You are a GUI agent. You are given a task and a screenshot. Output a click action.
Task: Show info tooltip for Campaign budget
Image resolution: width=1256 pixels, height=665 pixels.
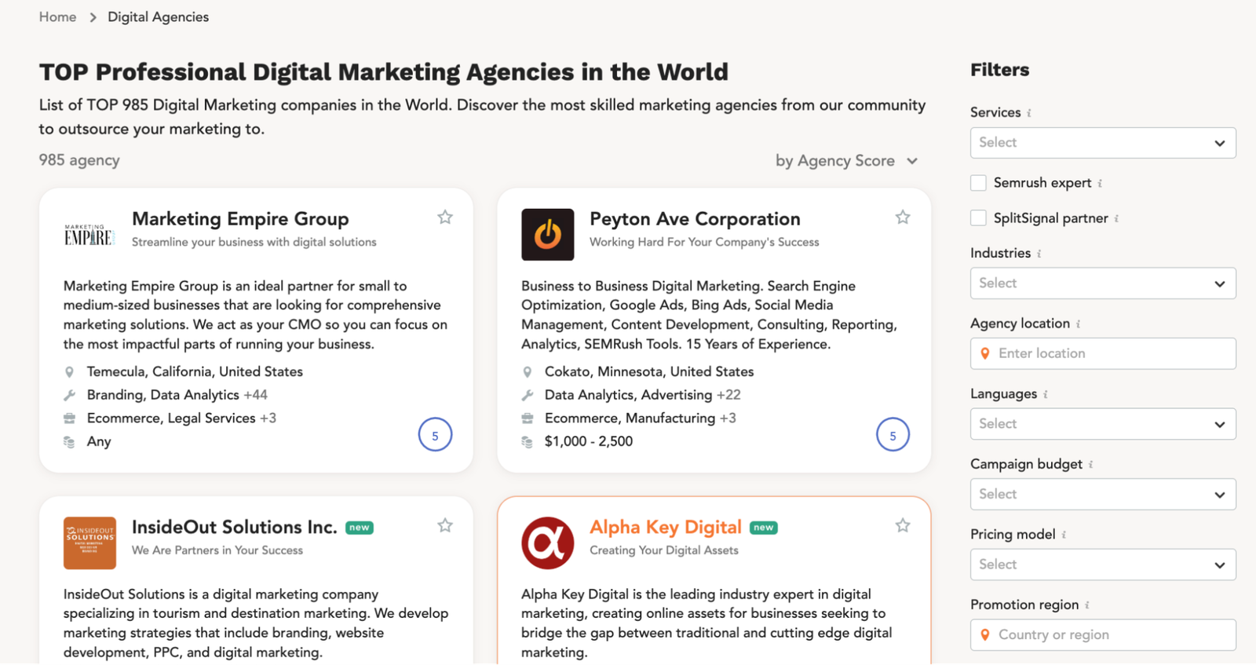point(1091,465)
